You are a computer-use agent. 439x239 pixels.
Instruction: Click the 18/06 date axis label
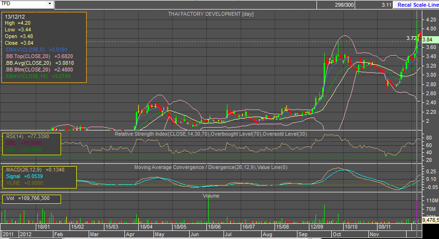pos(214,227)
